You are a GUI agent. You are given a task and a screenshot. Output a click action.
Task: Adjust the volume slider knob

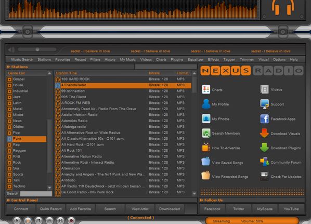pos(37,49)
